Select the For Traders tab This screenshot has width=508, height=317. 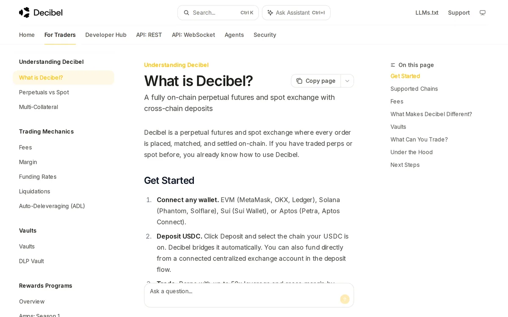60,35
